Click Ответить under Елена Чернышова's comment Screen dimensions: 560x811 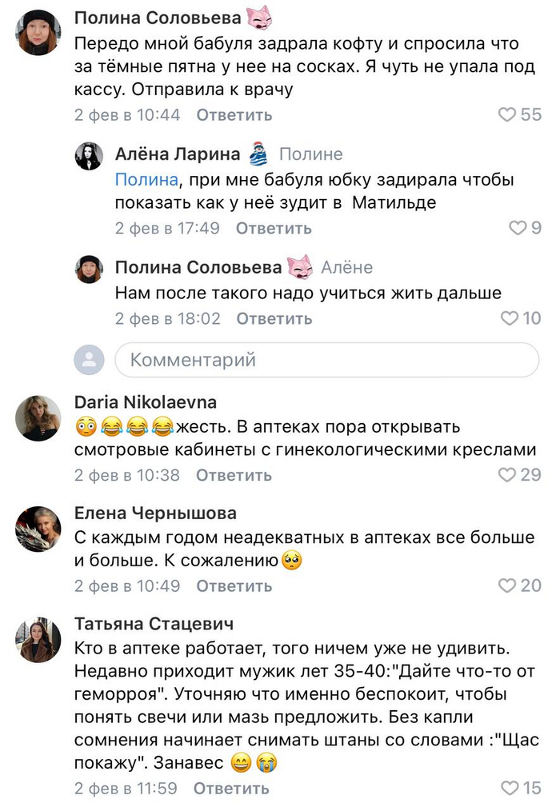click(x=234, y=585)
